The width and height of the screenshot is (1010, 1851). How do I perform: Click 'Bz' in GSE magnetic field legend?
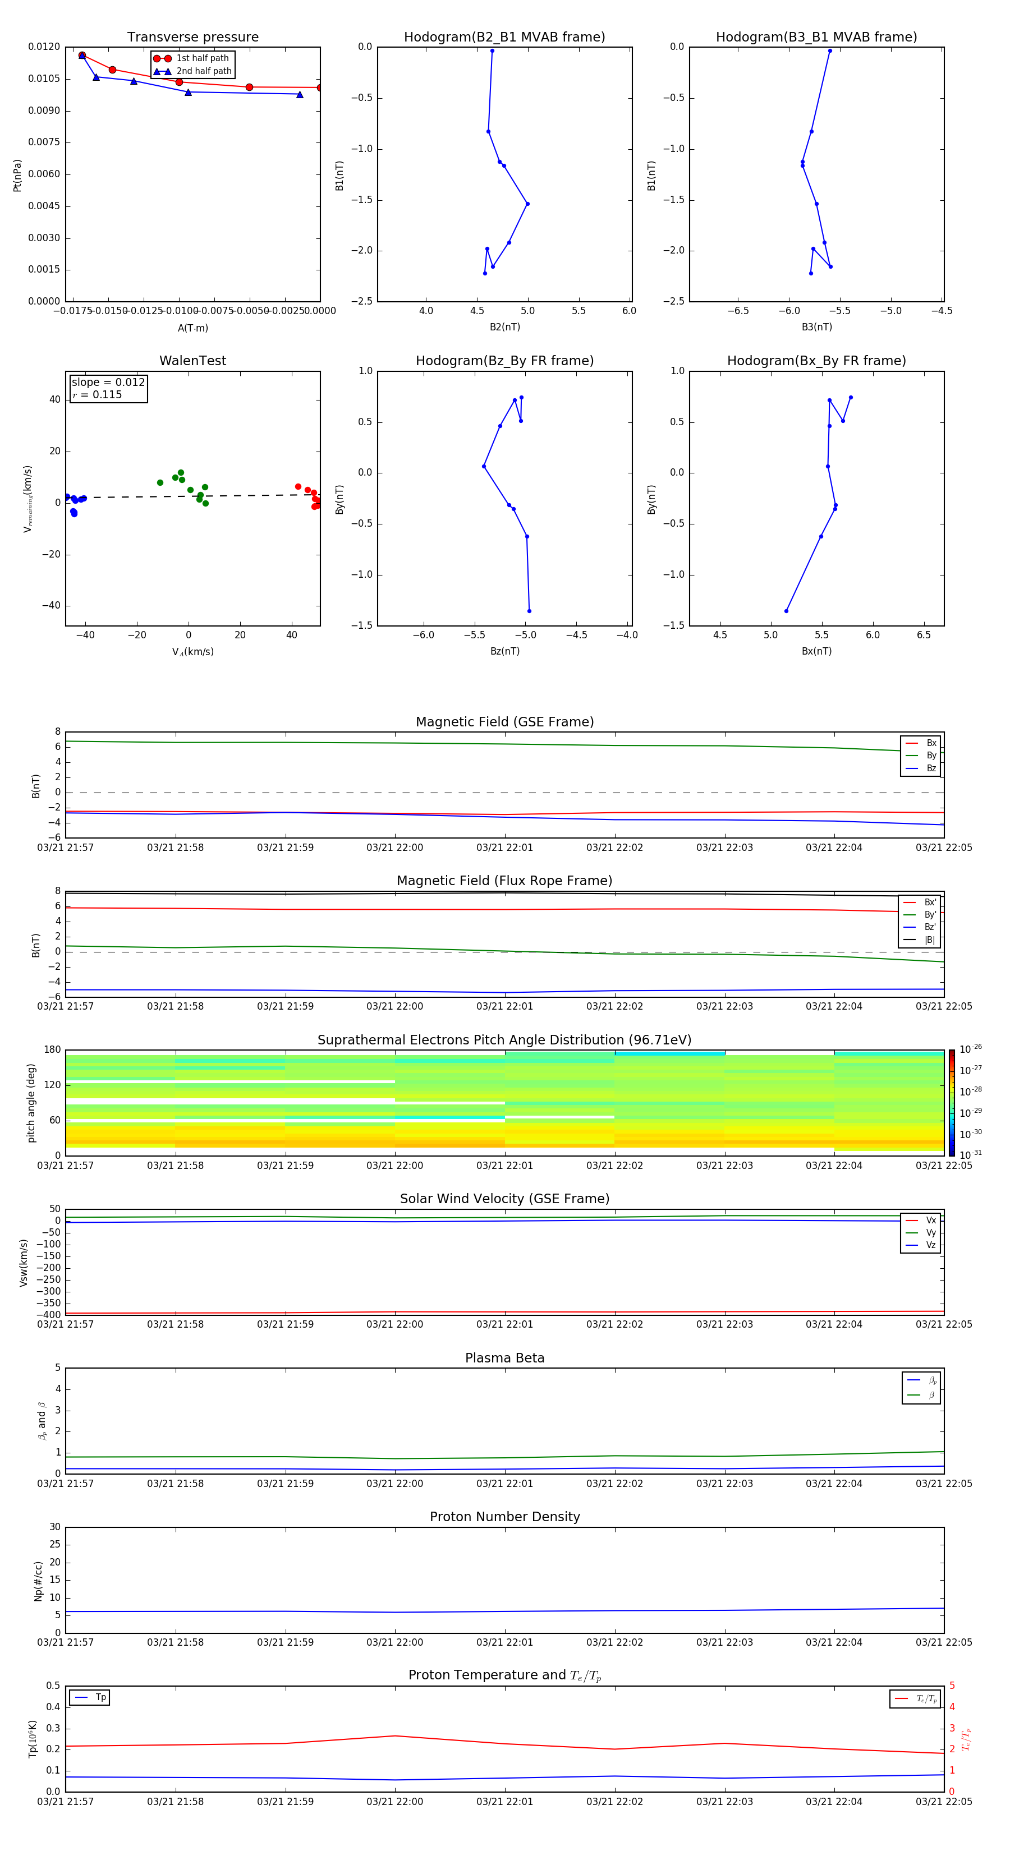tap(921, 768)
